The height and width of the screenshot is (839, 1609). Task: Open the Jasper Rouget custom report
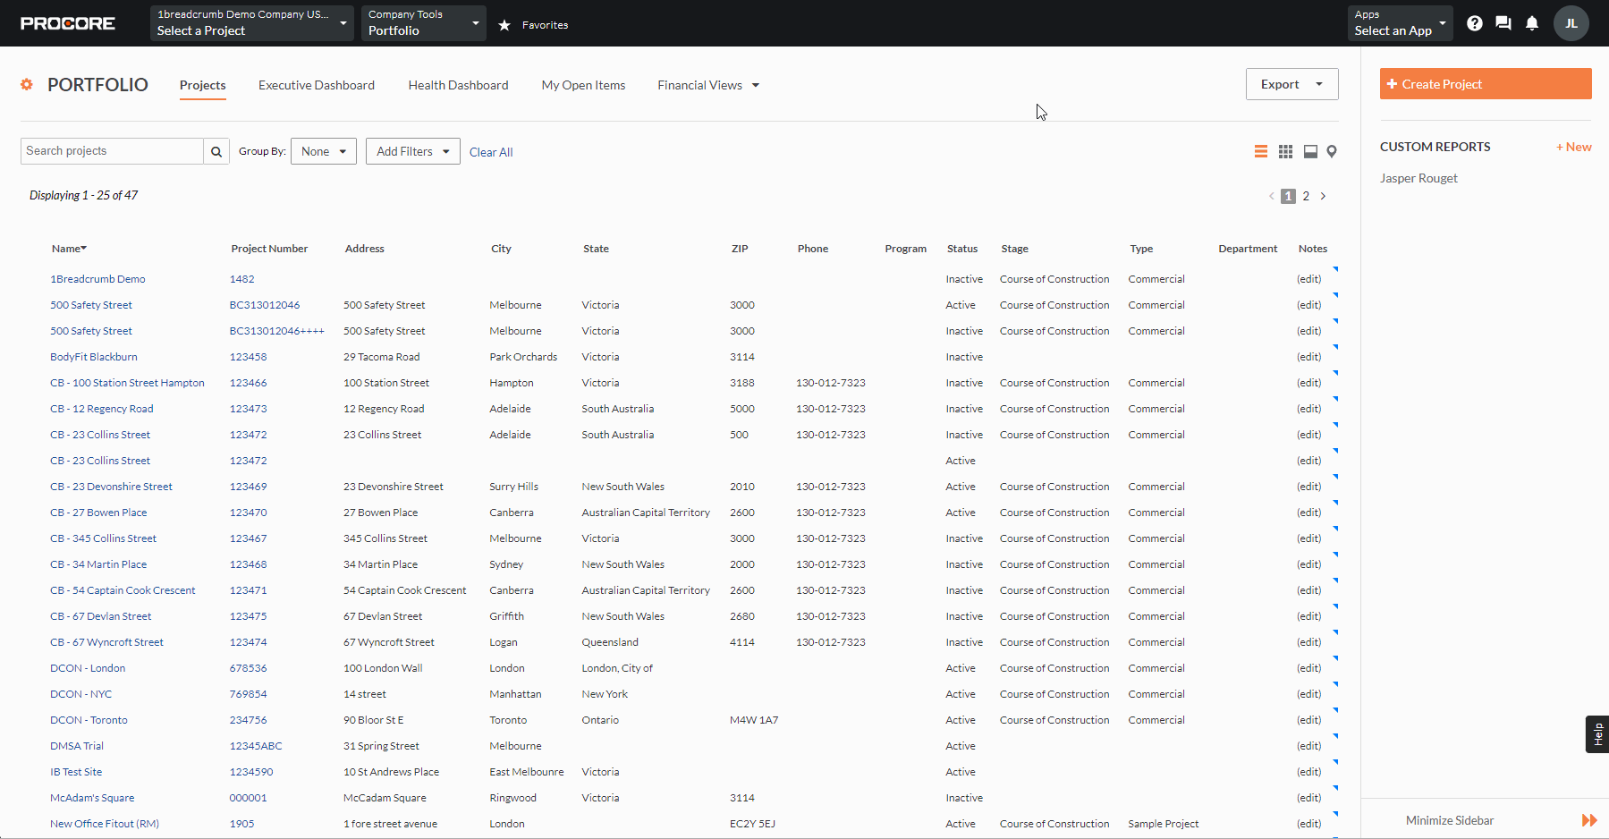pyautogui.click(x=1419, y=178)
